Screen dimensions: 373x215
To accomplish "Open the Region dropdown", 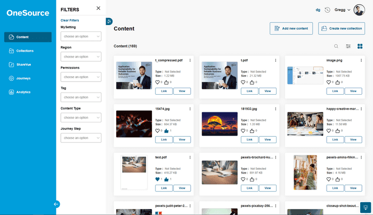I will coord(81,56).
